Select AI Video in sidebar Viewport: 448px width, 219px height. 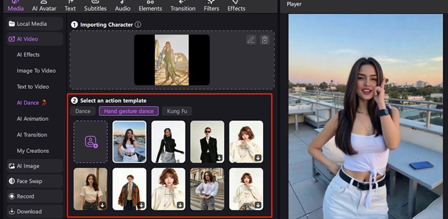(x=35, y=39)
